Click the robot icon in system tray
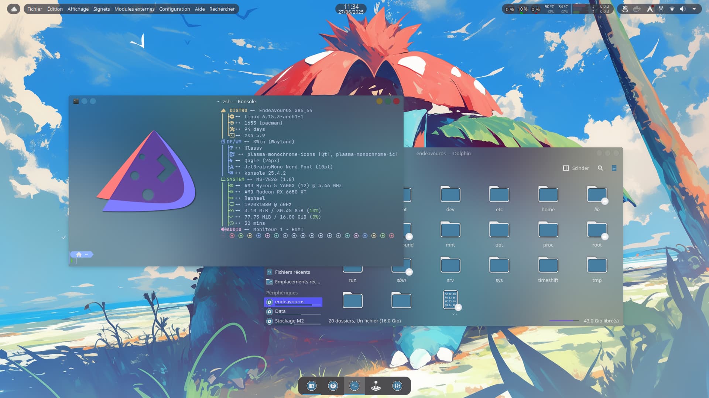The width and height of the screenshot is (709, 398). coord(625,9)
